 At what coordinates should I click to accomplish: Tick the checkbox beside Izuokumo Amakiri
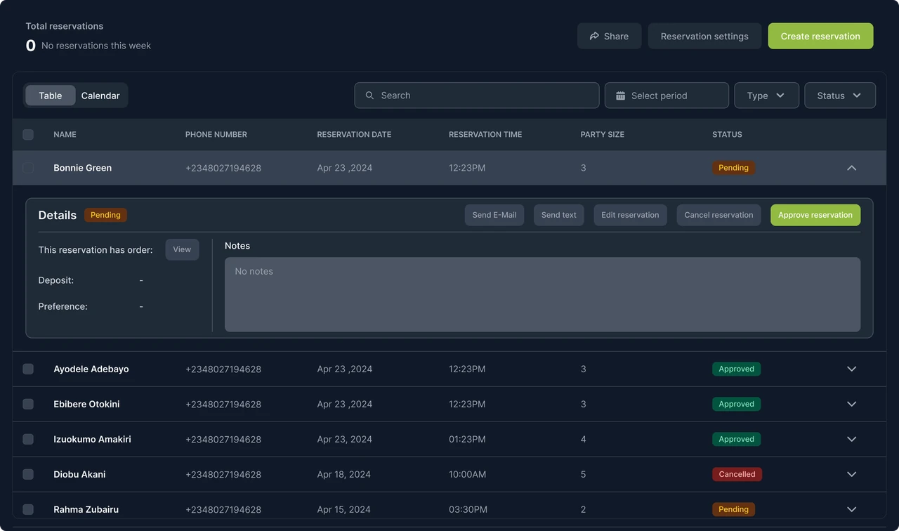tap(28, 439)
